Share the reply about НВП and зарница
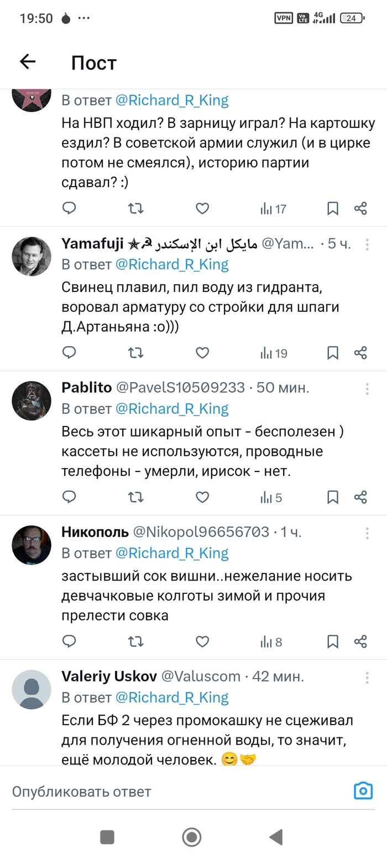This screenshot has width=387, height=862. click(360, 209)
